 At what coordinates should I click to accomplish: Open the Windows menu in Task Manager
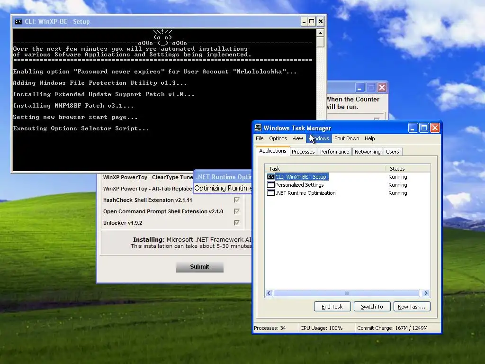pyautogui.click(x=319, y=138)
